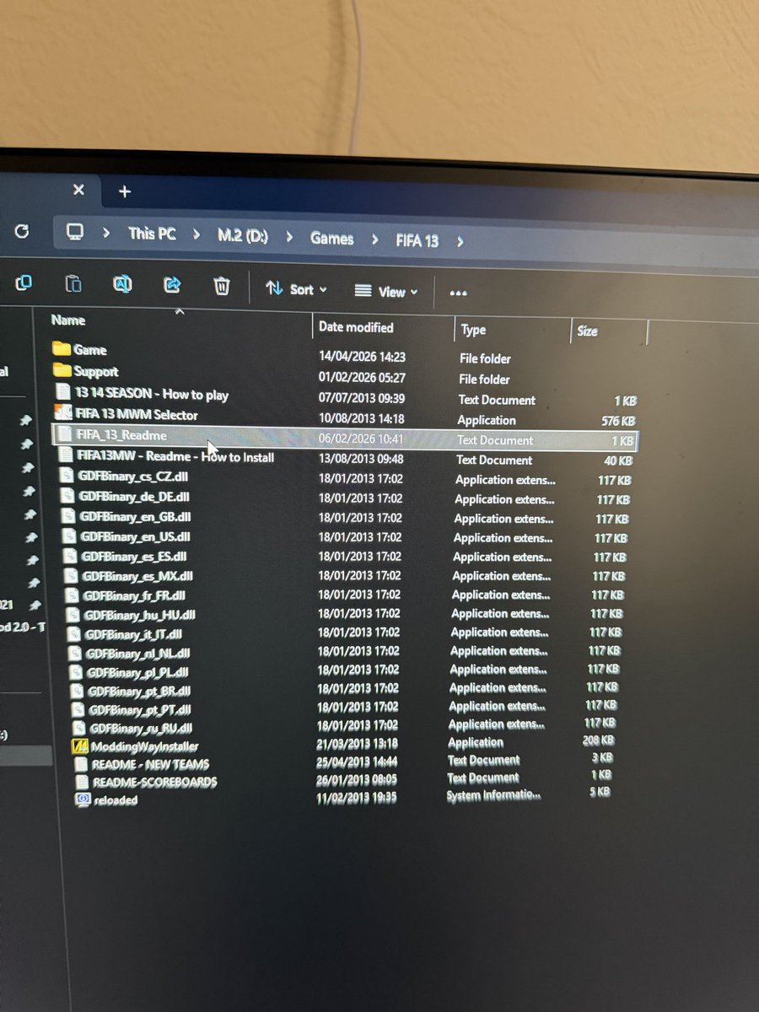The image size is (759, 1012).
Task: Expand chevron after This PC breadcrumb
Action: (196, 235)
